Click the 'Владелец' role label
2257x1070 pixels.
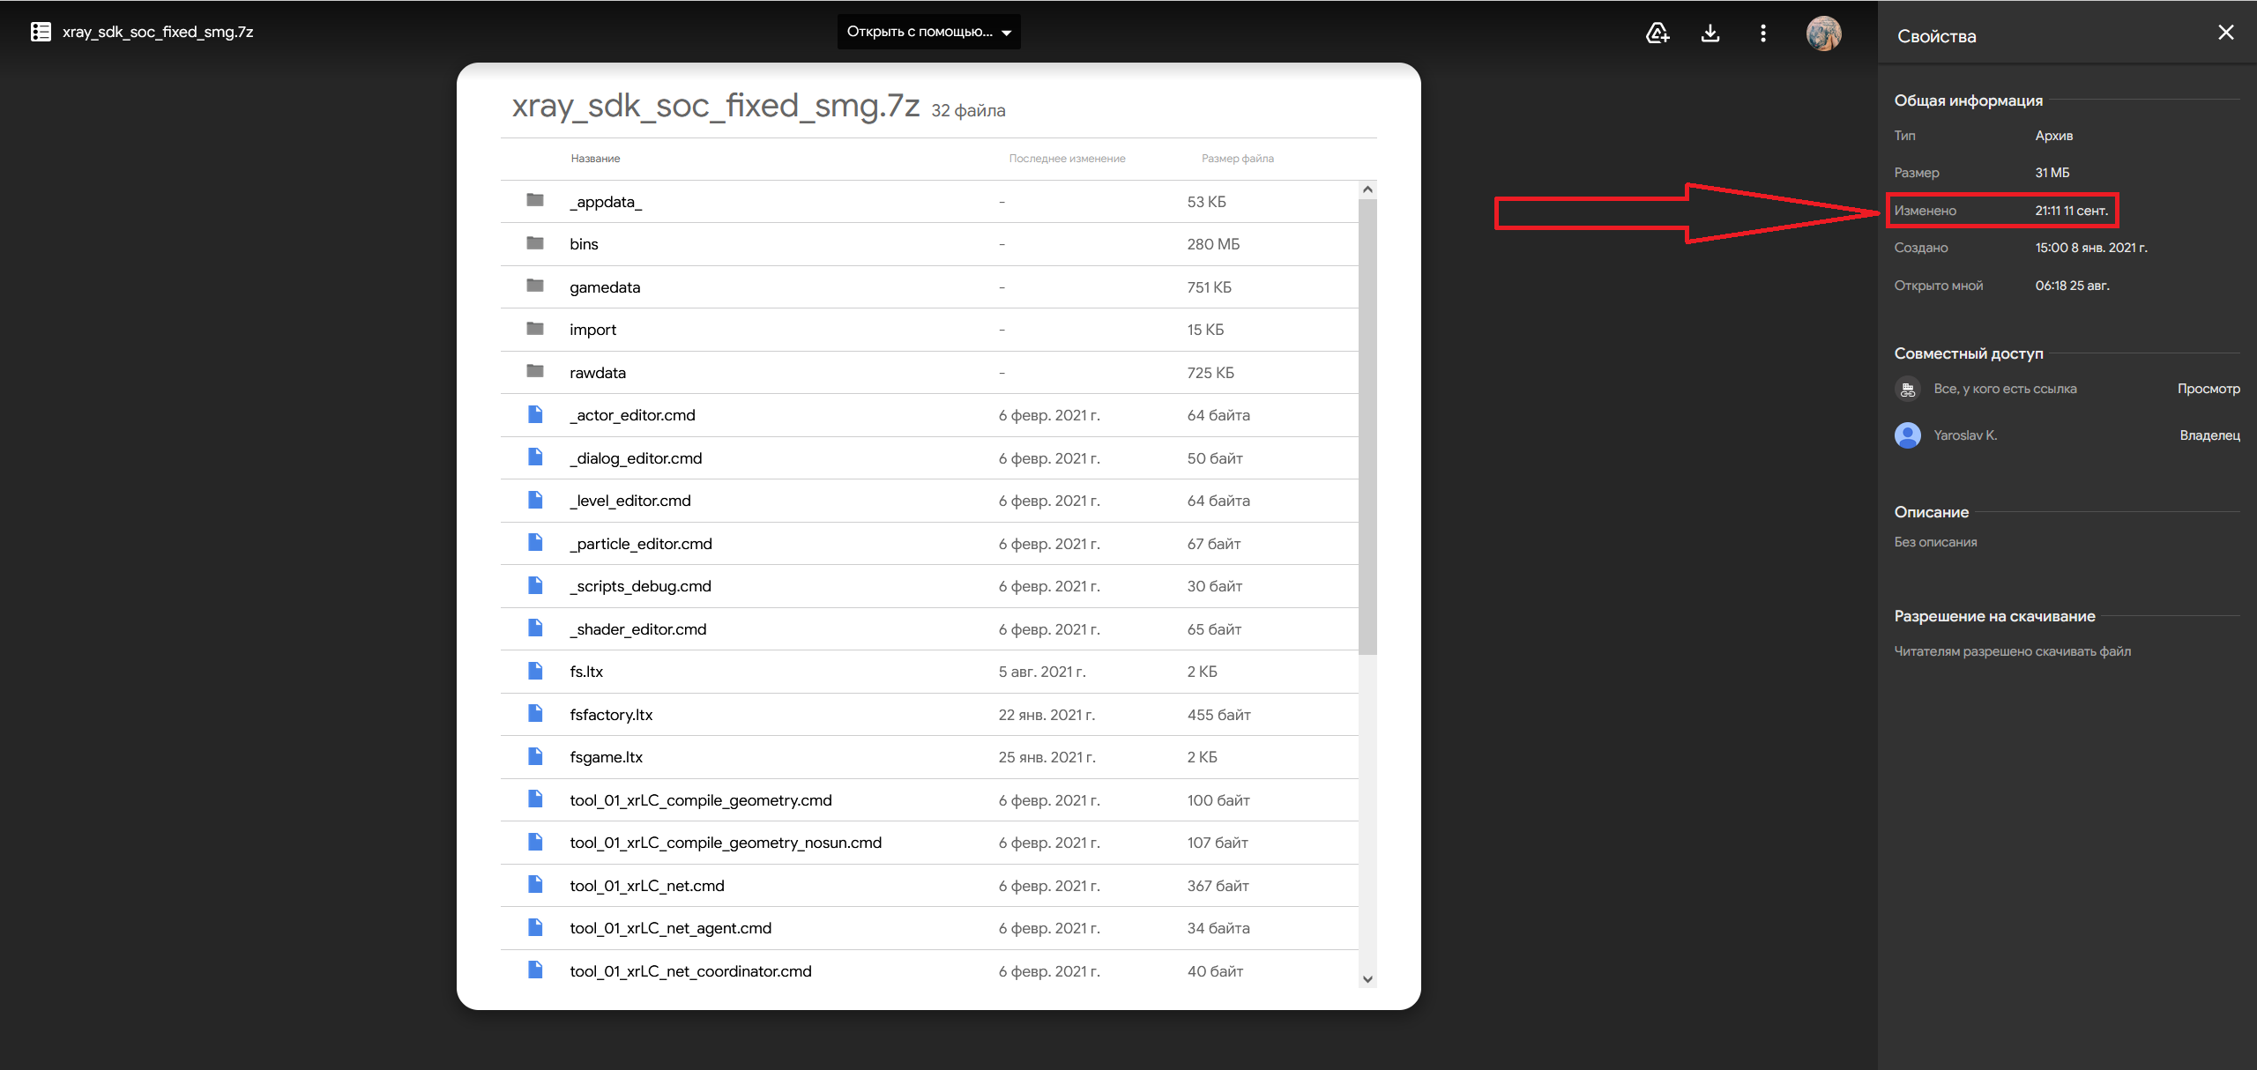[x=2209, y=435]
